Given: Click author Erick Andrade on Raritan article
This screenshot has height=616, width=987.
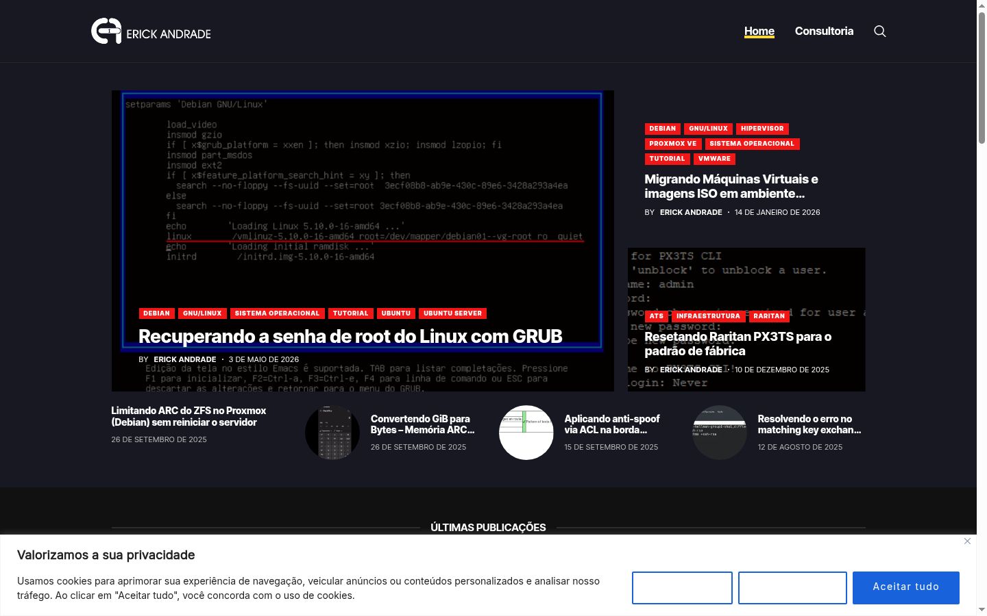Looking at the screenshot, I should [x=691, y=370].
